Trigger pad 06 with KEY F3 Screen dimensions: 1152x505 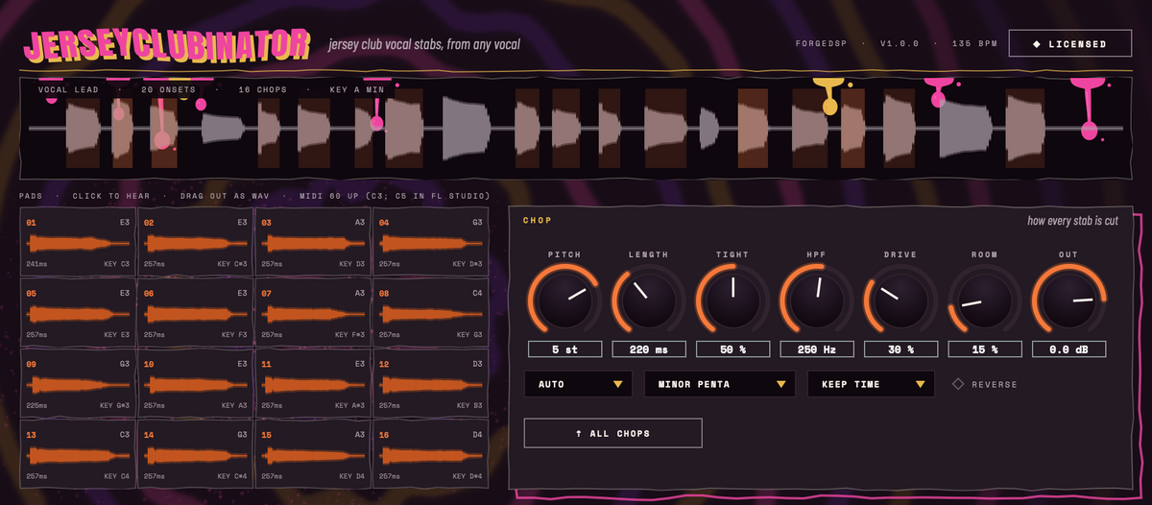[196, 312]
